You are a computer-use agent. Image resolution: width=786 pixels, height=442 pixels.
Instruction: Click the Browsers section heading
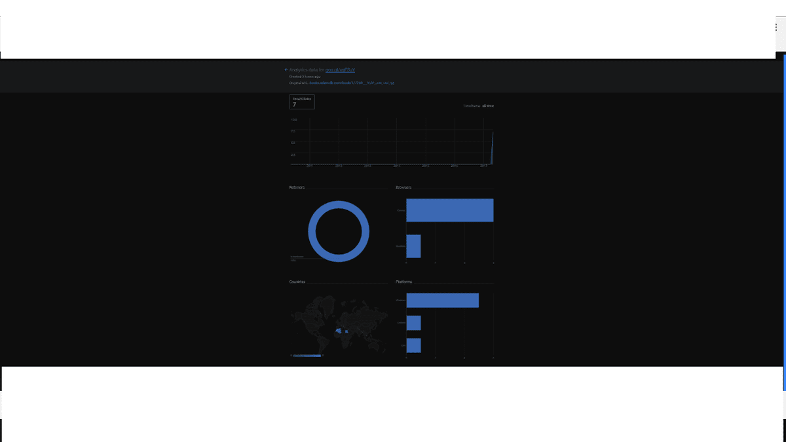tap(403, 187)
